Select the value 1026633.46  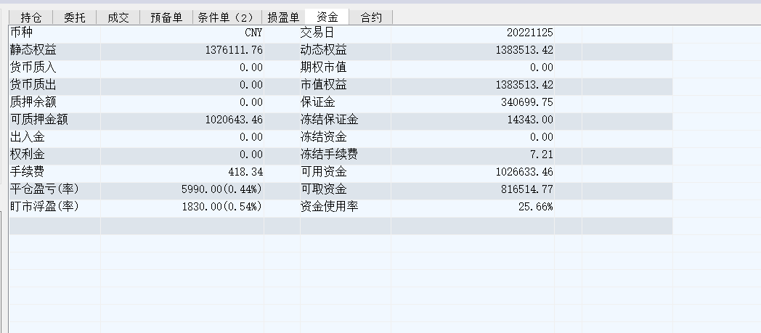point(525,172)
